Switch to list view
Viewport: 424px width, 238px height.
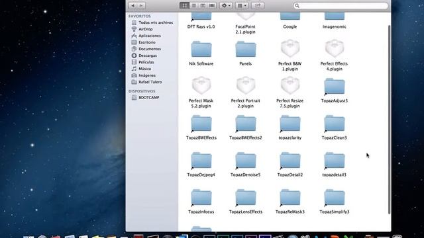coord(193,5)
